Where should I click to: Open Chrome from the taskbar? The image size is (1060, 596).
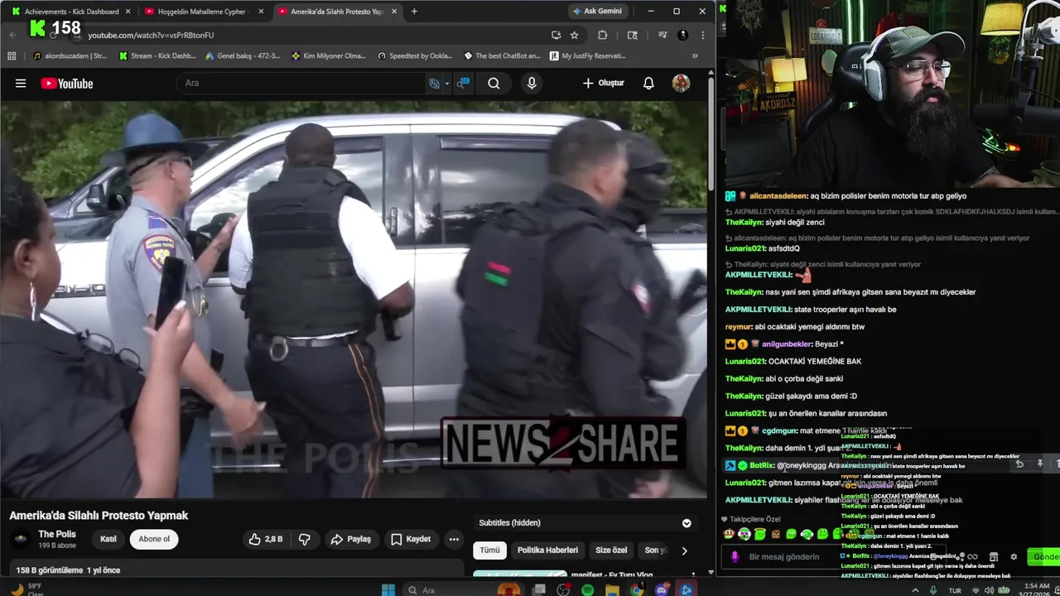636,589
